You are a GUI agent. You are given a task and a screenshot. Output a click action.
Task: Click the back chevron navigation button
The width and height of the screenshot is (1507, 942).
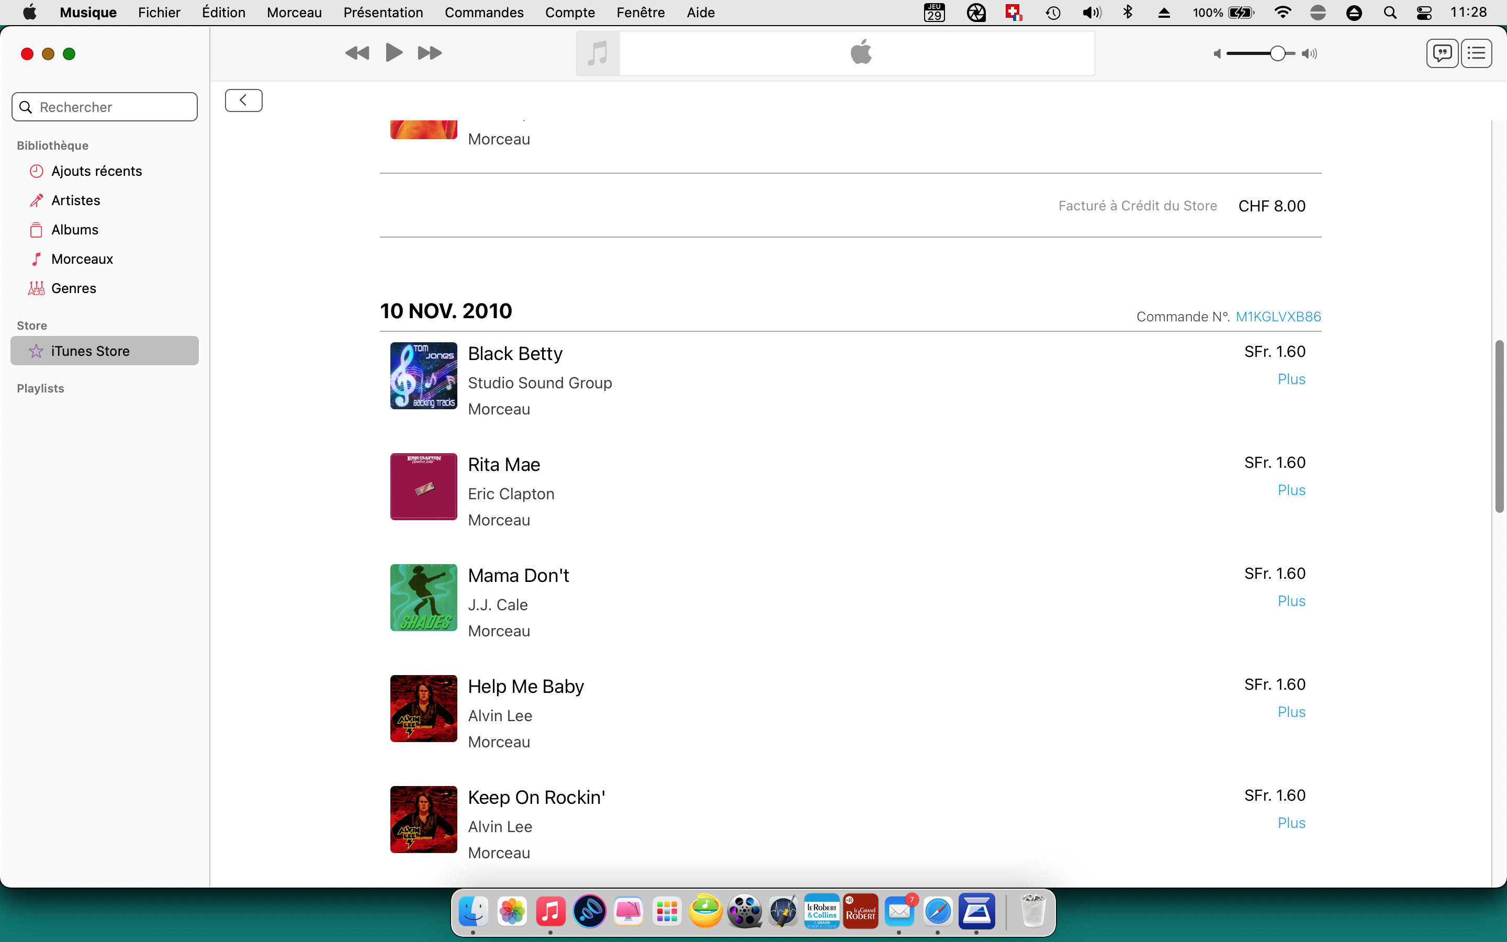[243, 100]
